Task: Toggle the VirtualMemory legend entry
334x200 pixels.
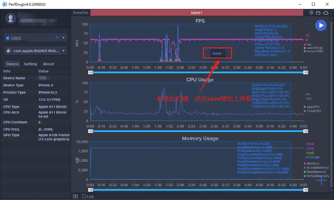Action: [x=316, y=176]
